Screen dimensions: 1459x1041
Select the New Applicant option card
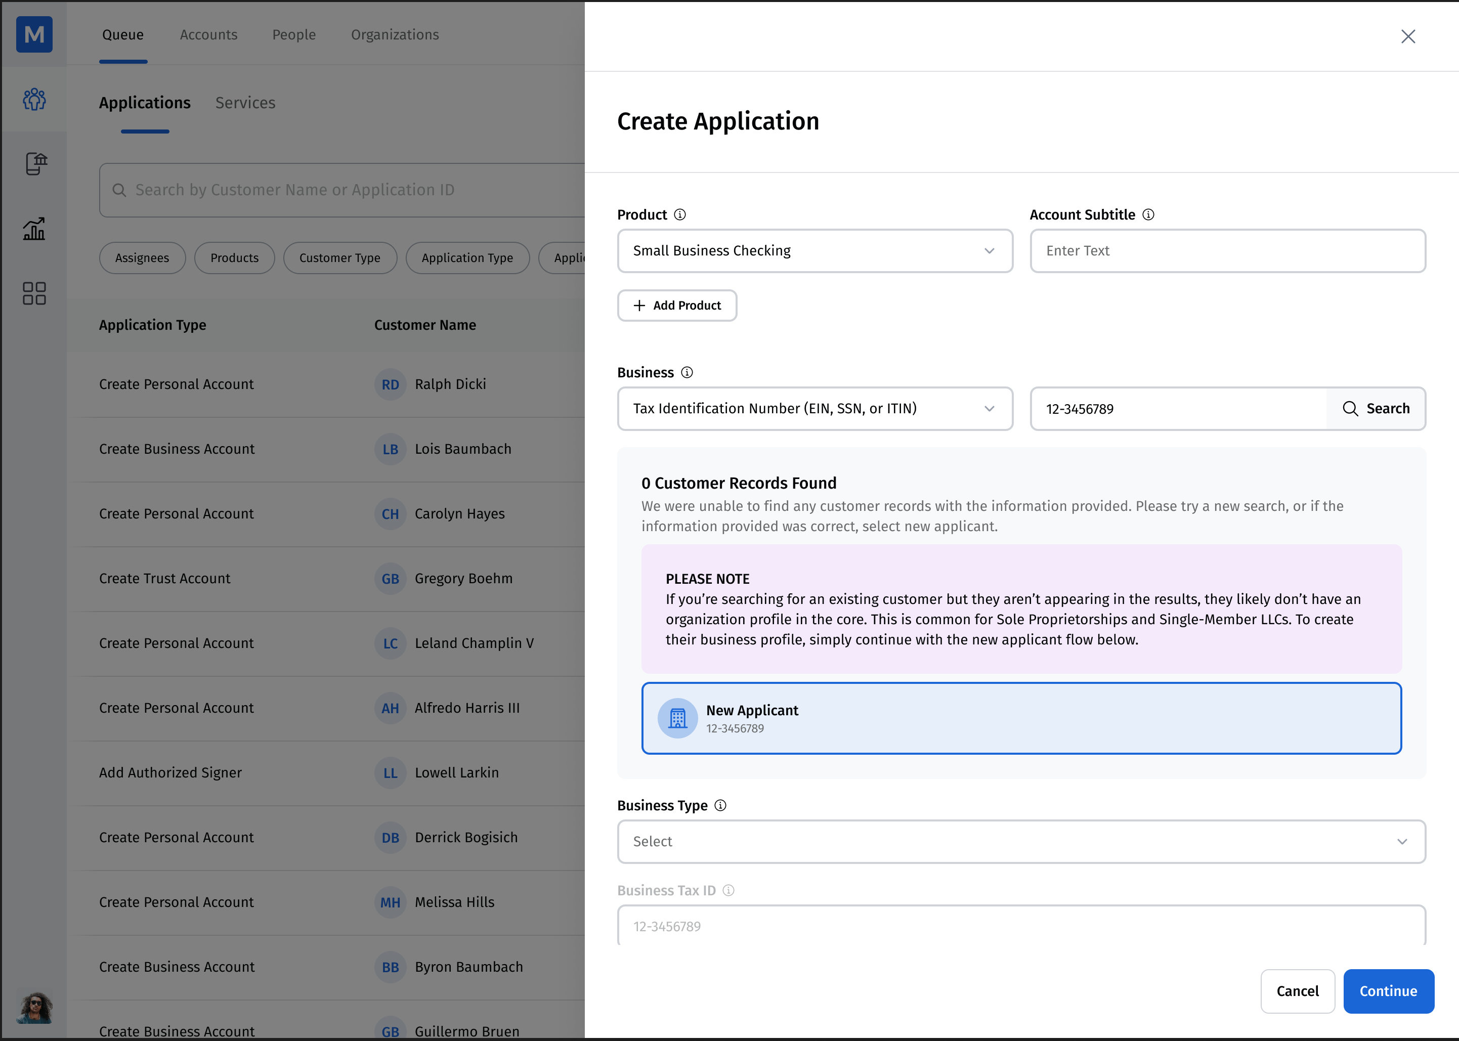[1021, 718]
